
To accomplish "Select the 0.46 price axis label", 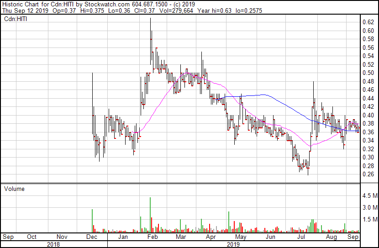I will [368, 90].
